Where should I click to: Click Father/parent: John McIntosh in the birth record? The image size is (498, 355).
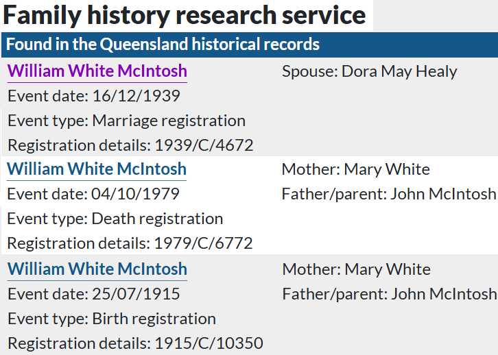(389, 294)
